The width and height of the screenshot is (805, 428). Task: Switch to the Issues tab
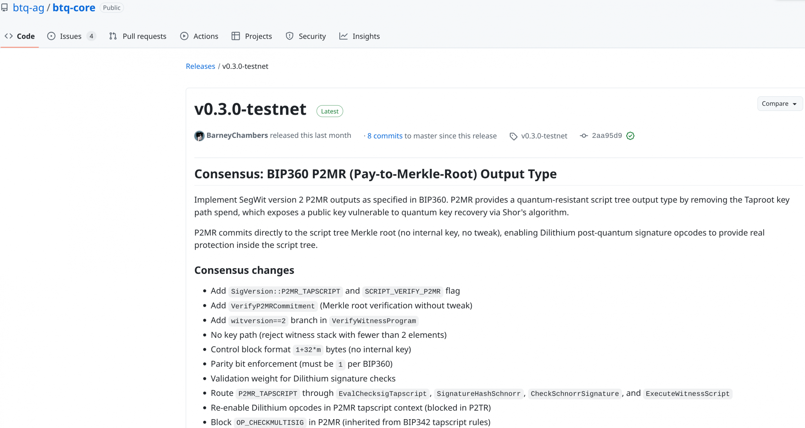(x=71, y=36)
